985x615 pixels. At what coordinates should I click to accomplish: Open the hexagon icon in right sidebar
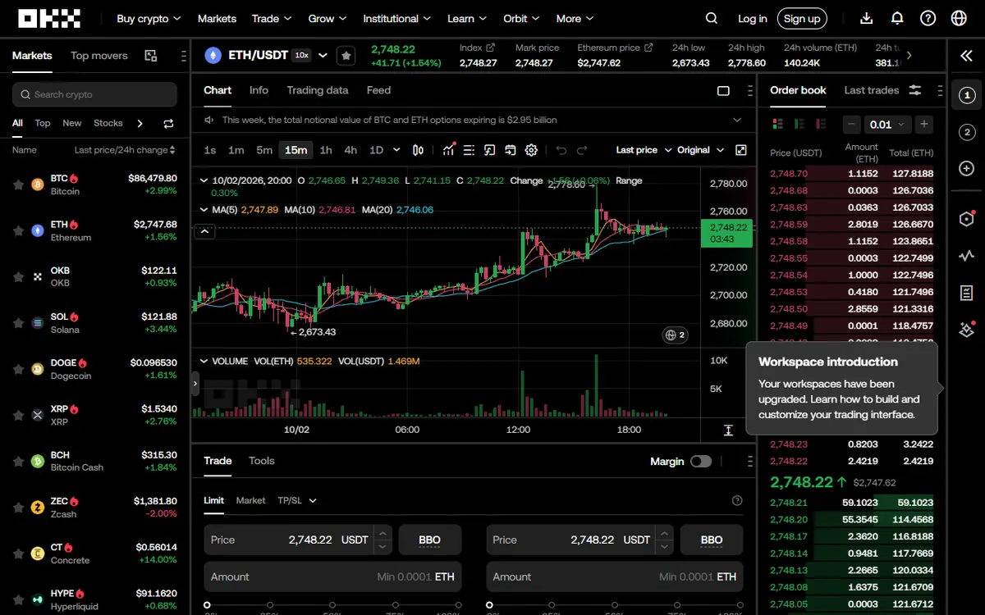[966, 219]
